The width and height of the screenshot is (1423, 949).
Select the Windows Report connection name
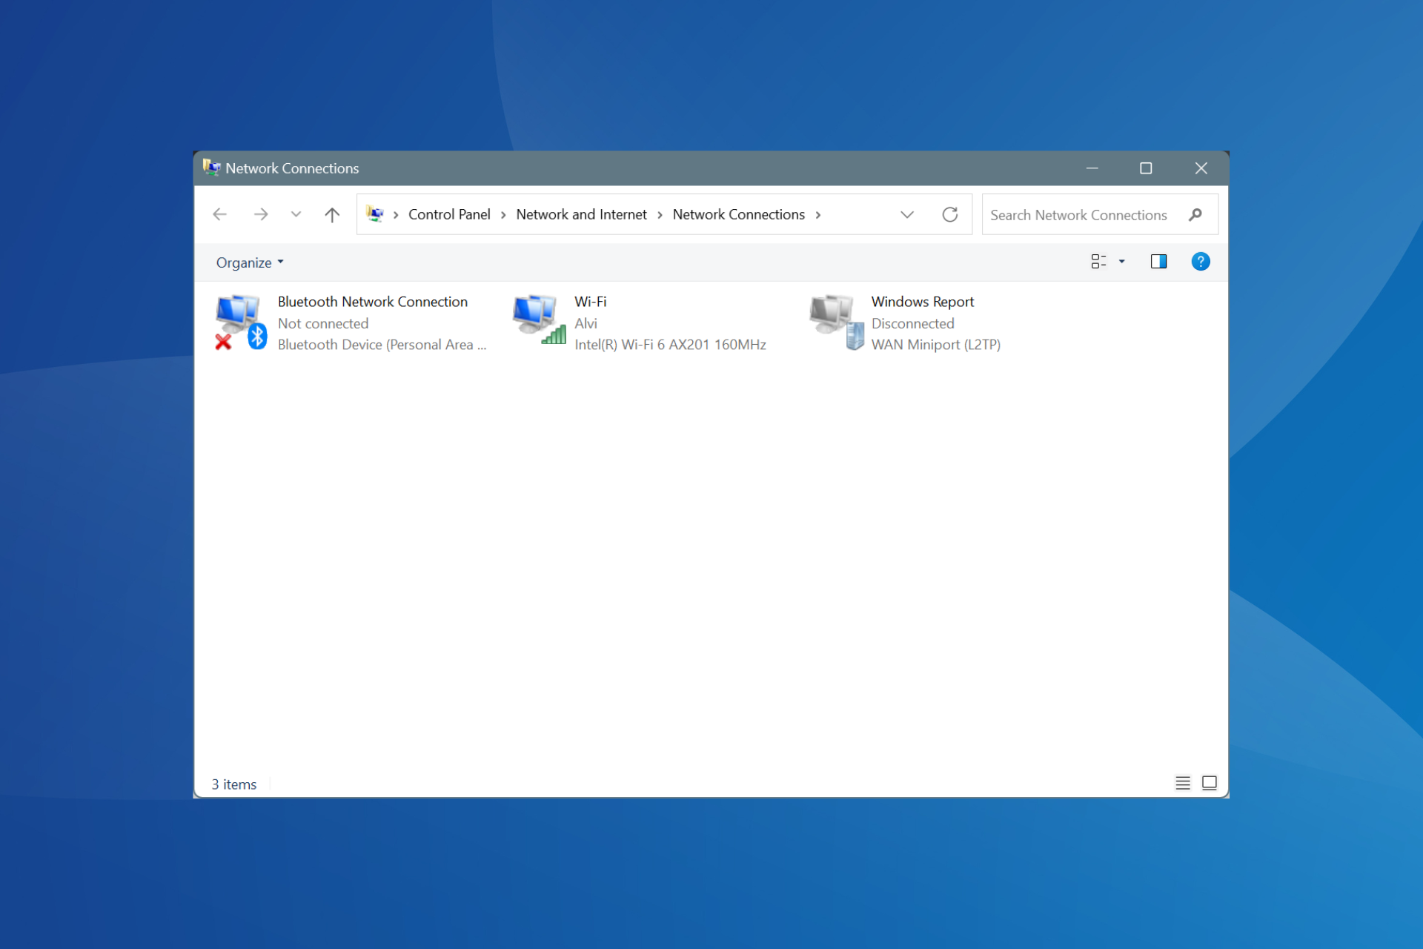[x=923, y=302]
